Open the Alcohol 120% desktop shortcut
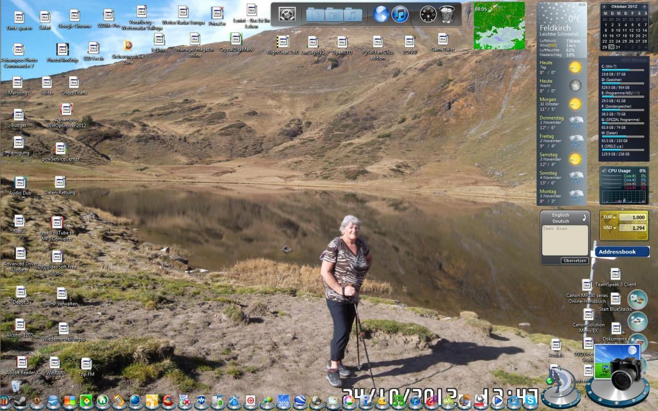The image size is (658, 411). tap(20, 328)
